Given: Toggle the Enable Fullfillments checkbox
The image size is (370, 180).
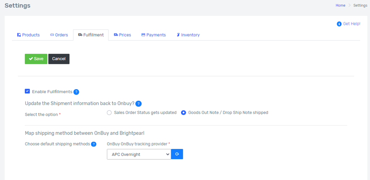Looking at the screenshot, I should 27,91.
